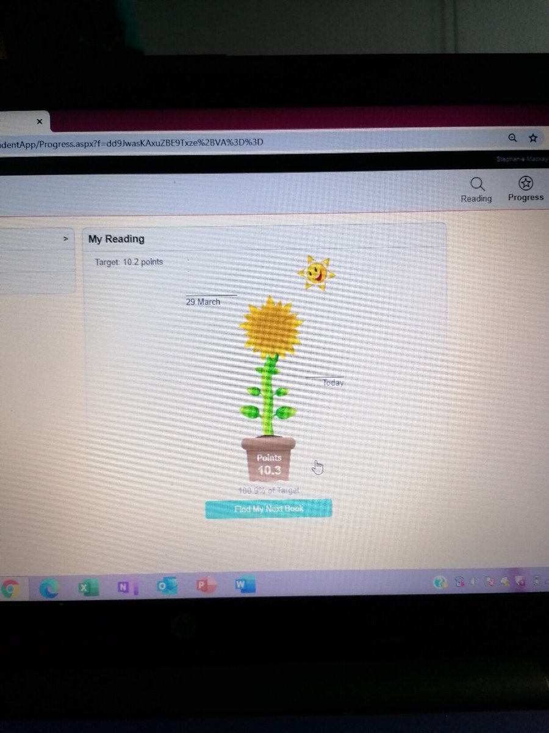Viewport: 549px width, 733px height.
Task: Click the help question mark tray icon
Action: (439, 583)
